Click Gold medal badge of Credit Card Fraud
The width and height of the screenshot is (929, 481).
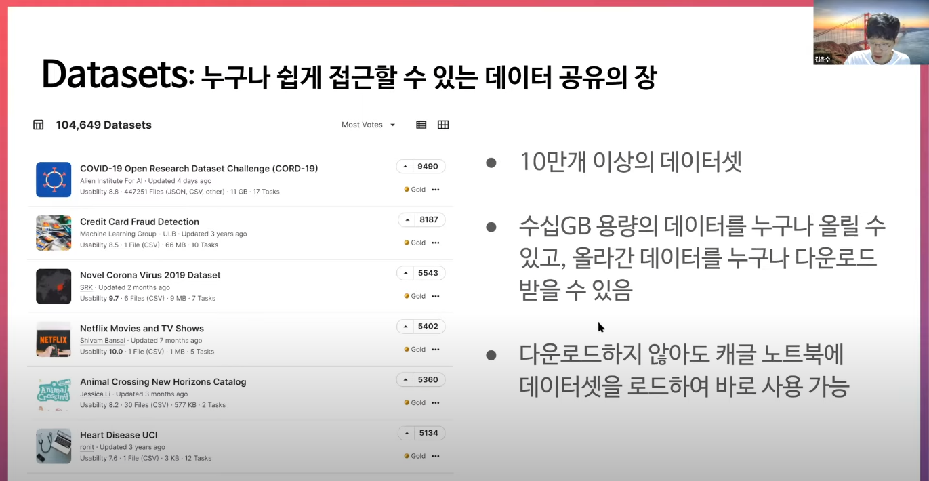coord(415,243)
